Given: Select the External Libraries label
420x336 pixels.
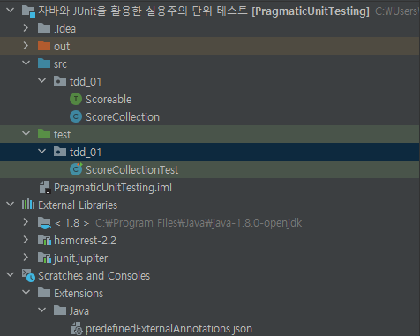Looking at the screenshot, I should coord(78,205).
